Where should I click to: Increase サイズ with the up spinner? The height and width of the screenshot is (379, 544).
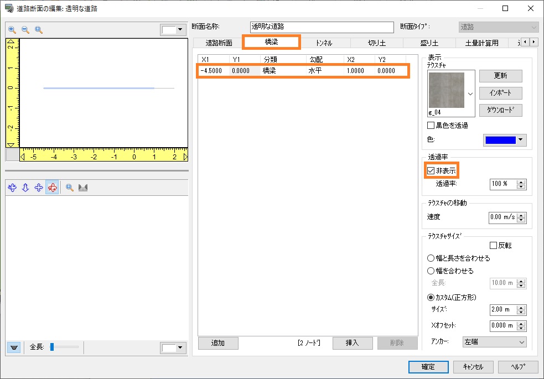pyautogui.click(x=521, y=307)
